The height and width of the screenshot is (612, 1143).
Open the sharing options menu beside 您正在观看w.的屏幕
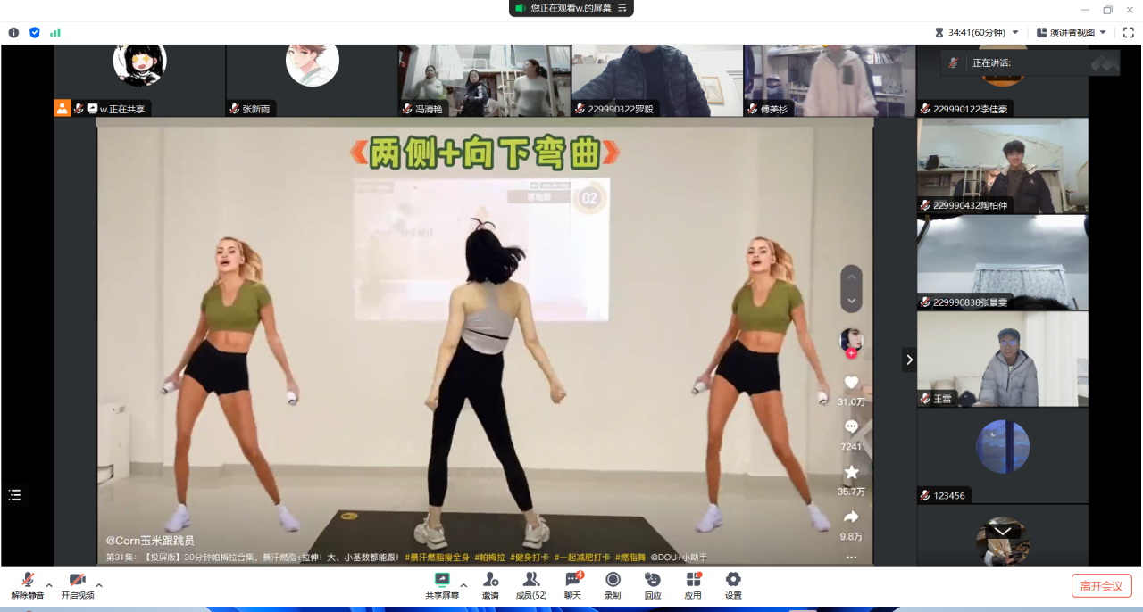622,8
